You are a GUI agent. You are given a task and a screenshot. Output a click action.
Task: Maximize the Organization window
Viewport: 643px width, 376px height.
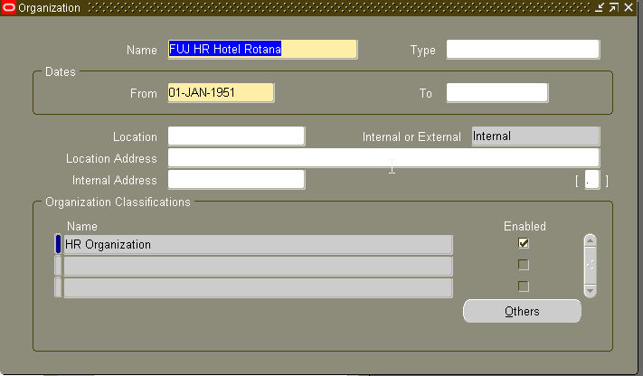614,7
